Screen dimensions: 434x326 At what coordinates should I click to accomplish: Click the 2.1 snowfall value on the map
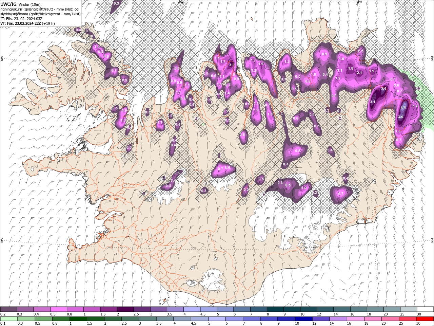click(x=360, y=73)
